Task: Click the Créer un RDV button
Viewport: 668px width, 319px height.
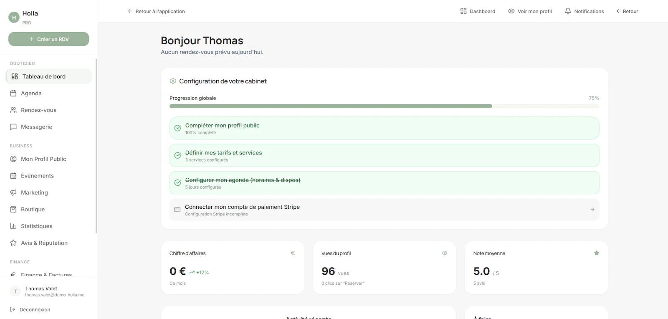Action: point(49,39)
